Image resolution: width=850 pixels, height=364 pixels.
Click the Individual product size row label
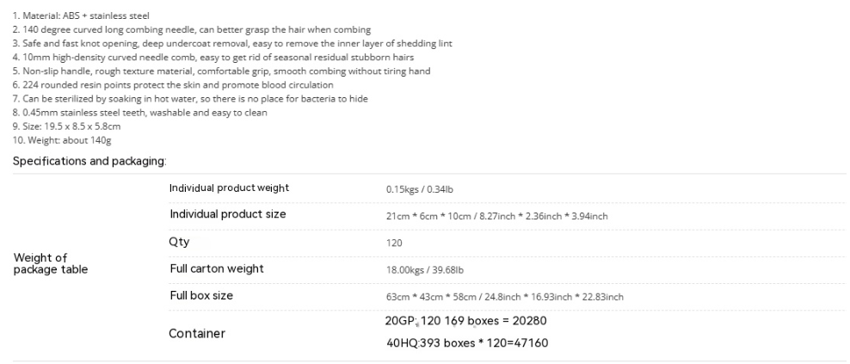pyautogui.click(x=228, y=214)
